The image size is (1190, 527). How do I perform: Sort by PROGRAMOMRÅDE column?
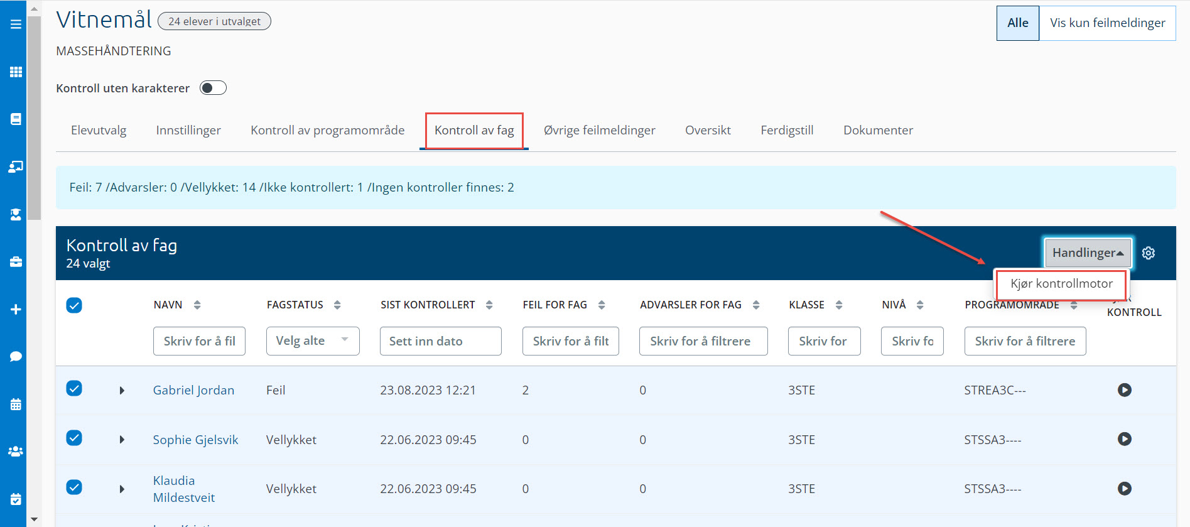[1074, 305]
